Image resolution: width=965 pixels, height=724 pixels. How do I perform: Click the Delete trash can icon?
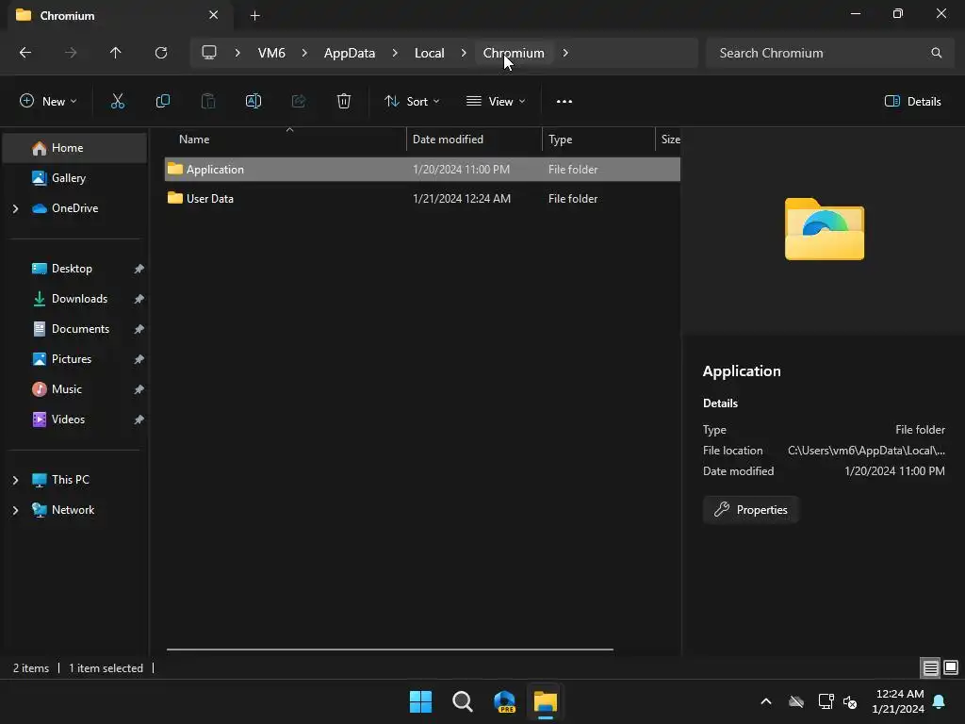344,101
